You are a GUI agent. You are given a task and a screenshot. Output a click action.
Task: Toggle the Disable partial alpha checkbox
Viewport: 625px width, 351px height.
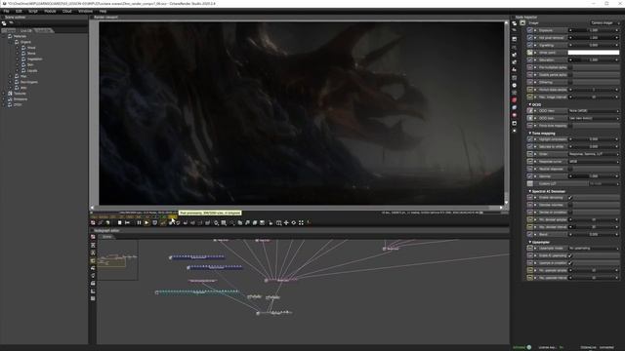point(570,75)
